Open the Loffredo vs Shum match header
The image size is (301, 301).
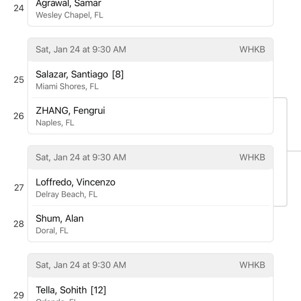(x=150, y=158)
